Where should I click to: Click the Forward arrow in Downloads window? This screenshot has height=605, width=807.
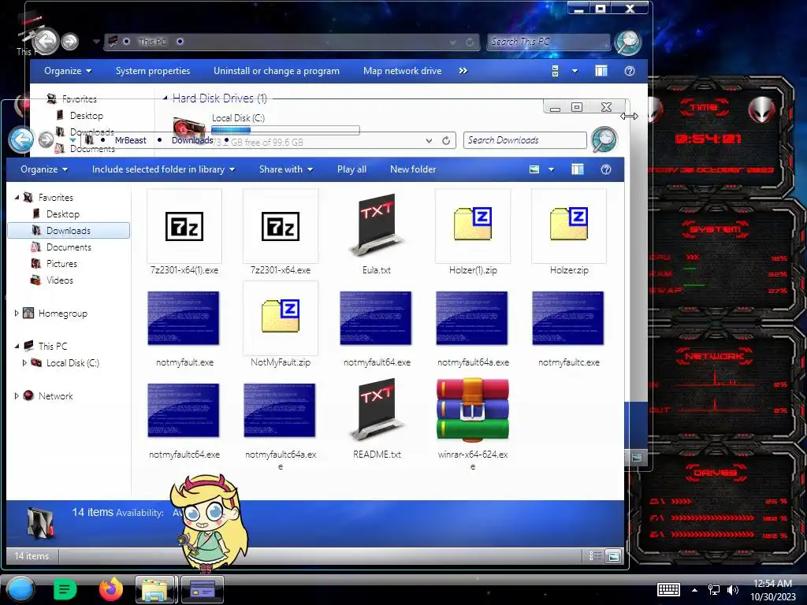[46, 139]
